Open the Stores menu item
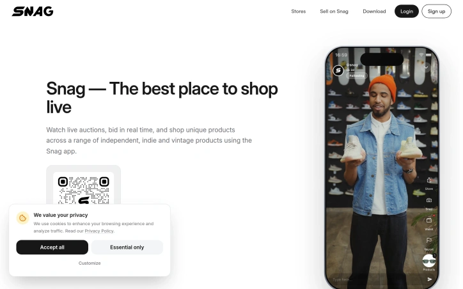 coord(298,12)
